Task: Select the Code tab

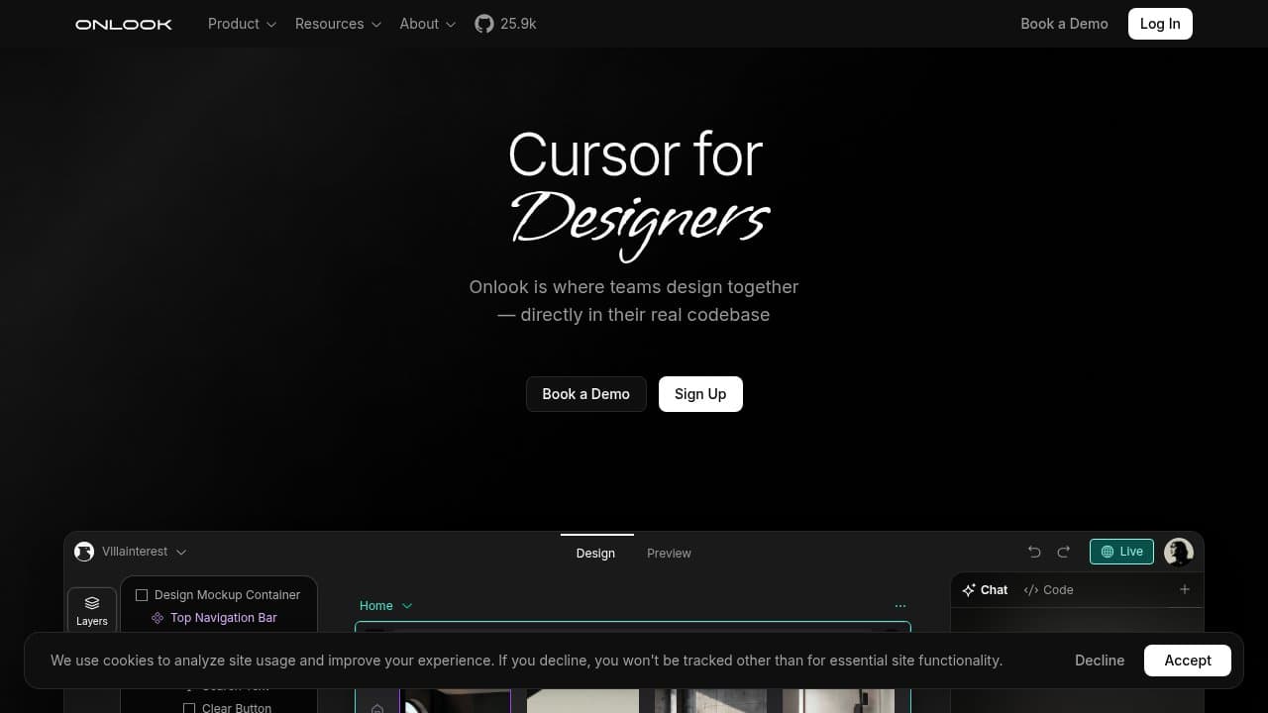Action: pyautogui.click(x=1048, y=589)
